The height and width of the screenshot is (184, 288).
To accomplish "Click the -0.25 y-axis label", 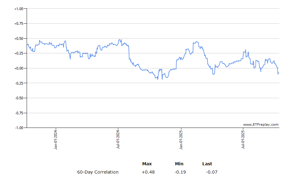I will 19,83.
